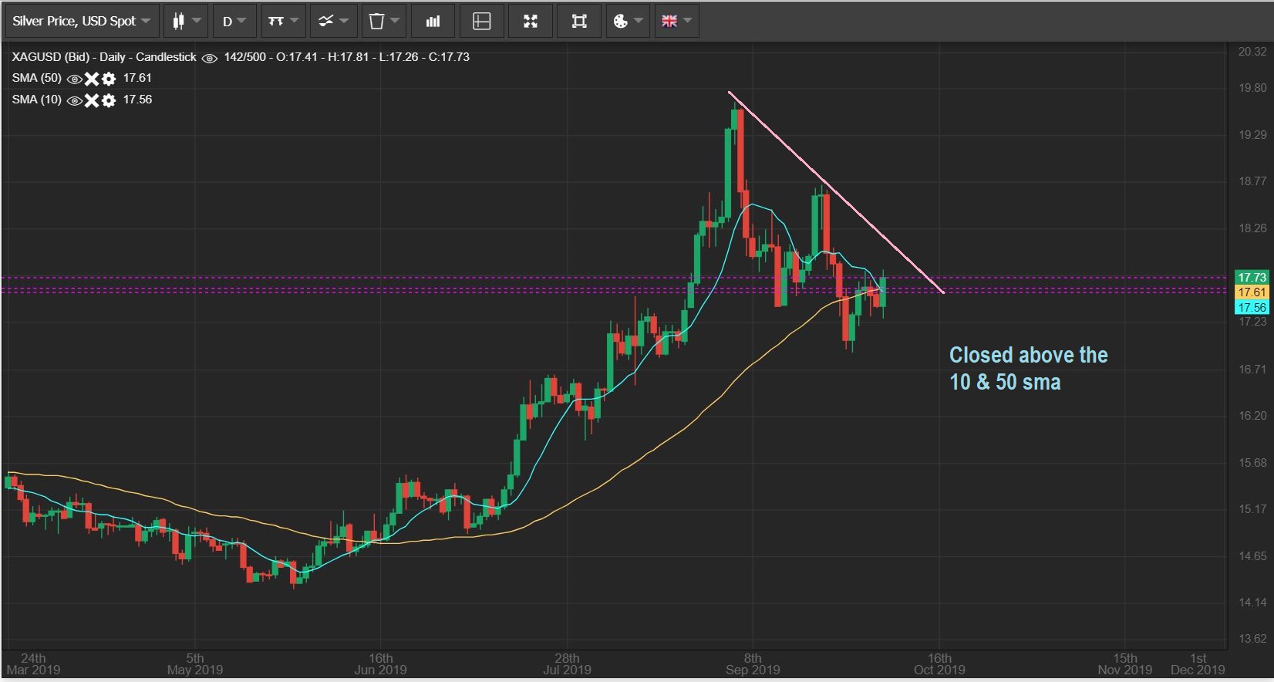The width and height of the screenshot is (1274, 682).
Task: Click the 1st Dec 2019 date label
Action: click(x=1198, y=664)
